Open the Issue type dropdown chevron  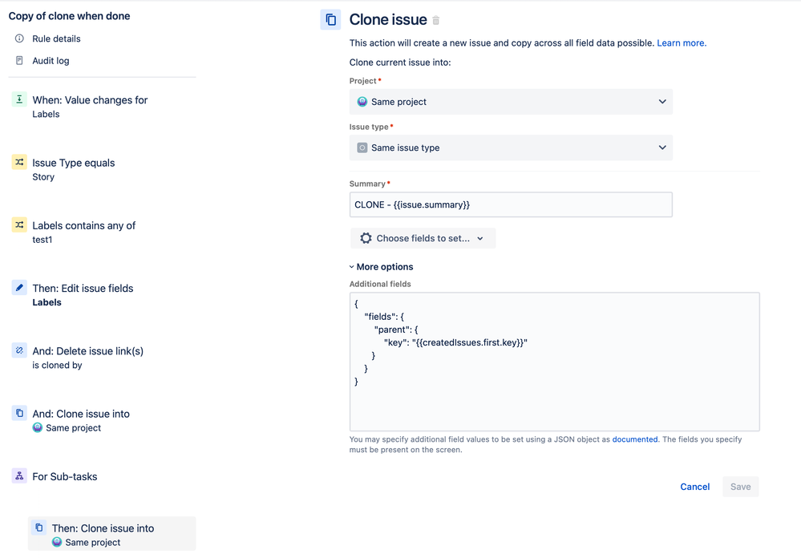coord(662,148)
